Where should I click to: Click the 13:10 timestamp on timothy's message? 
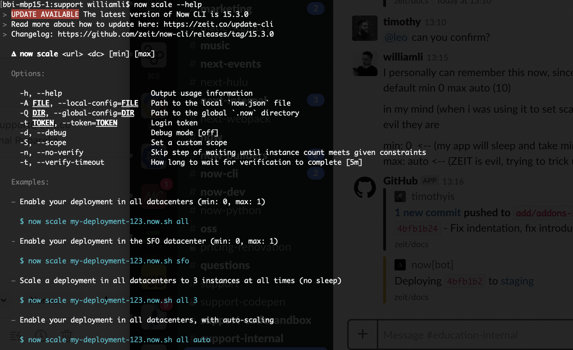[435, 23]
